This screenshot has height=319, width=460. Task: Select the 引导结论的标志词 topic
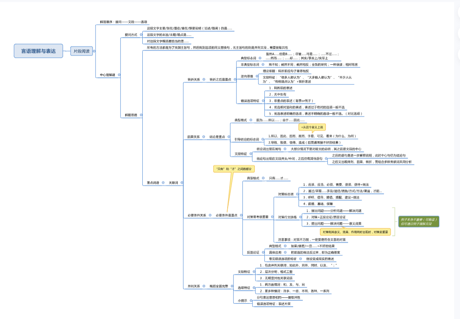247,139
